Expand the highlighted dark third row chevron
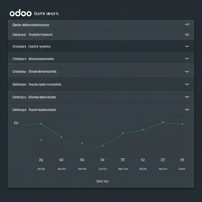This screenshot has width=202, height=202. click(187, 46)
